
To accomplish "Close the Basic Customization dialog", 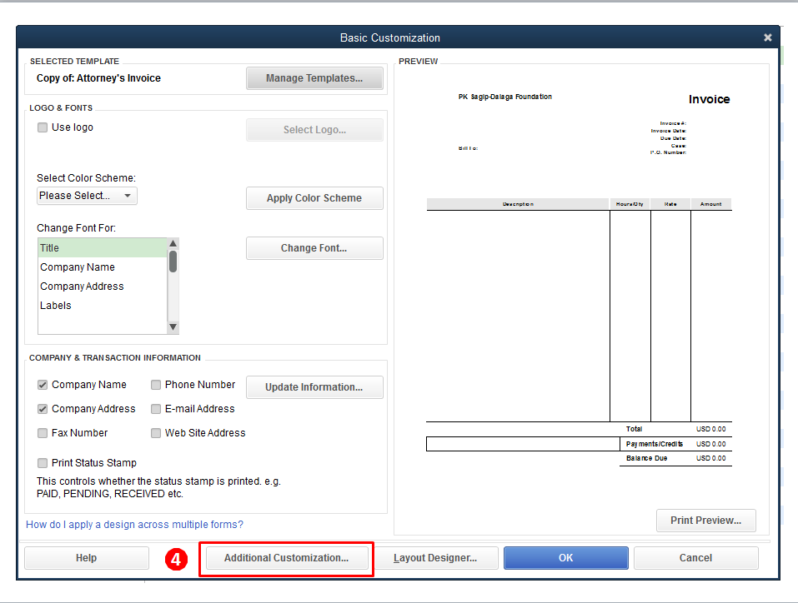I will click(767, 37).
